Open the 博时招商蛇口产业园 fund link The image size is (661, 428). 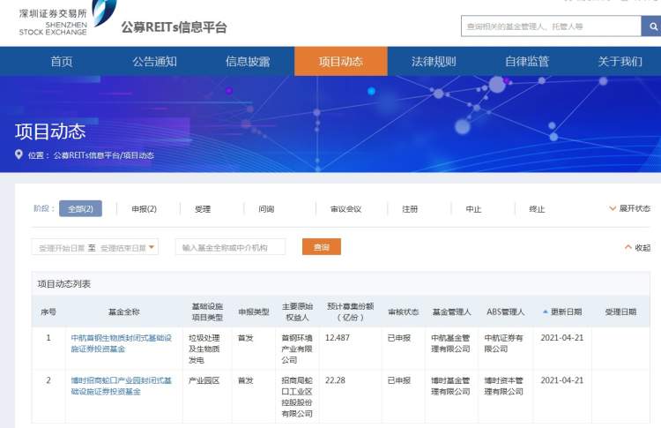[122, 386]
